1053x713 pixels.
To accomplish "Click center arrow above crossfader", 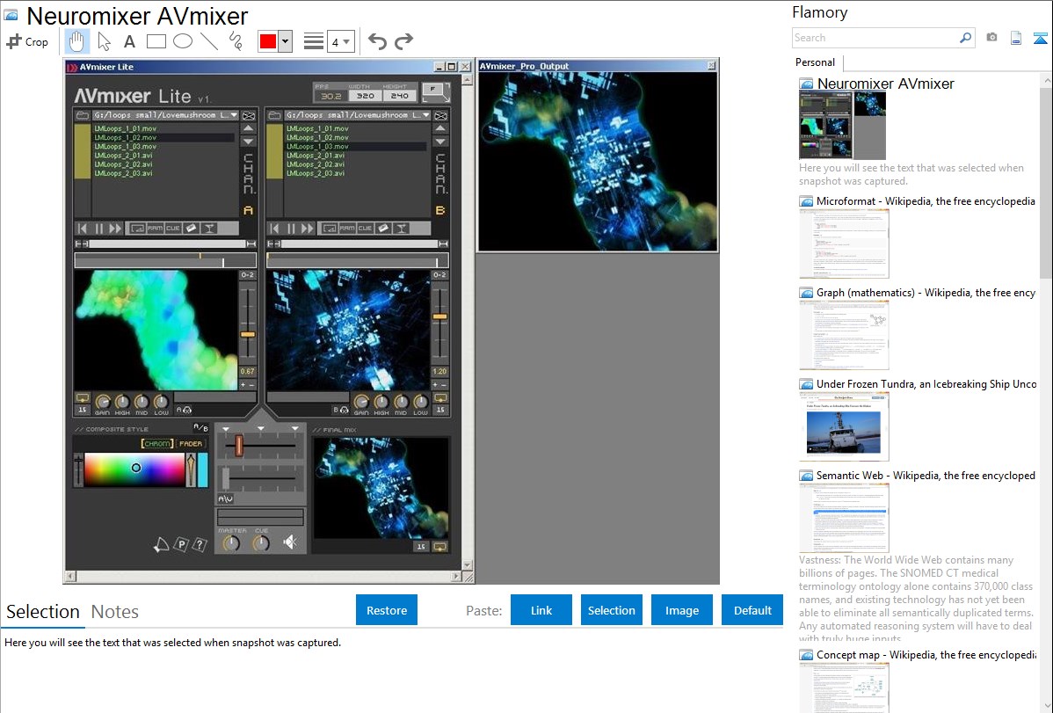I will click(260, 428).
